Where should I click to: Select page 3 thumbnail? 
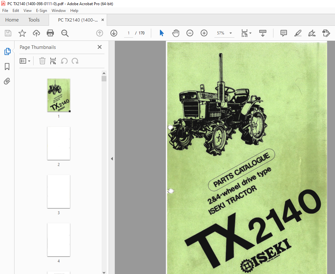click(x=59, y=192)
